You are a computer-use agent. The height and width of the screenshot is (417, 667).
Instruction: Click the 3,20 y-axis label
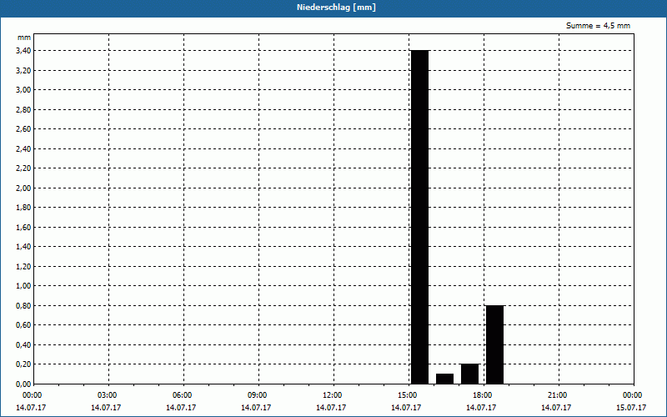tap(23, 71)
